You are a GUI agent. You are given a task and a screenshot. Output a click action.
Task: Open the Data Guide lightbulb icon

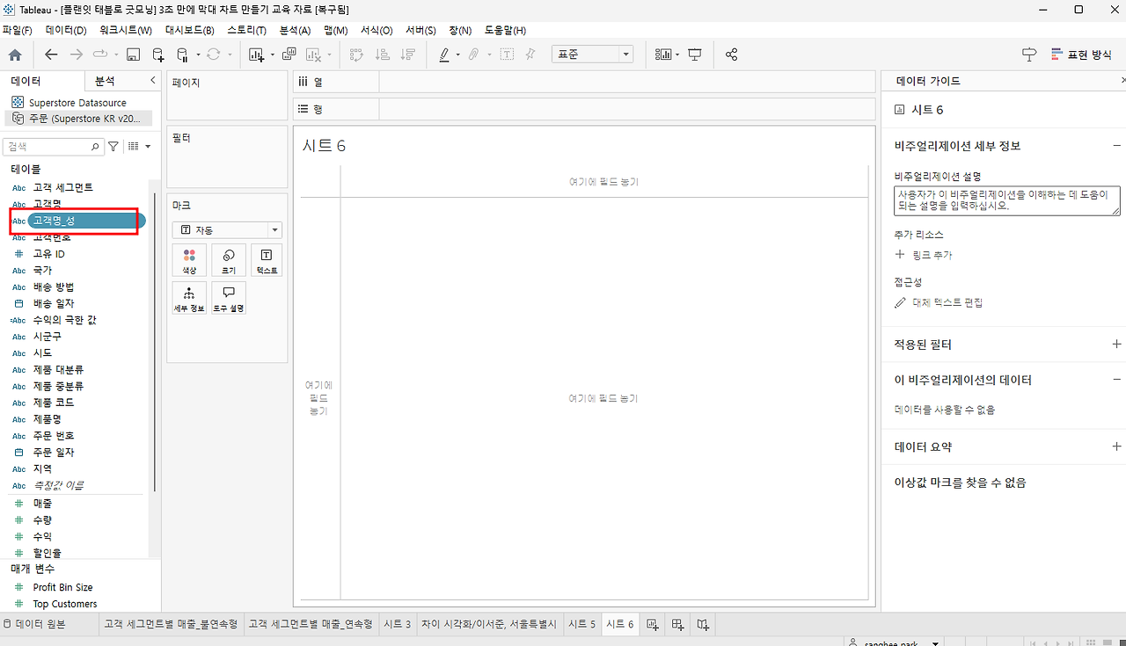(1029, 54)
